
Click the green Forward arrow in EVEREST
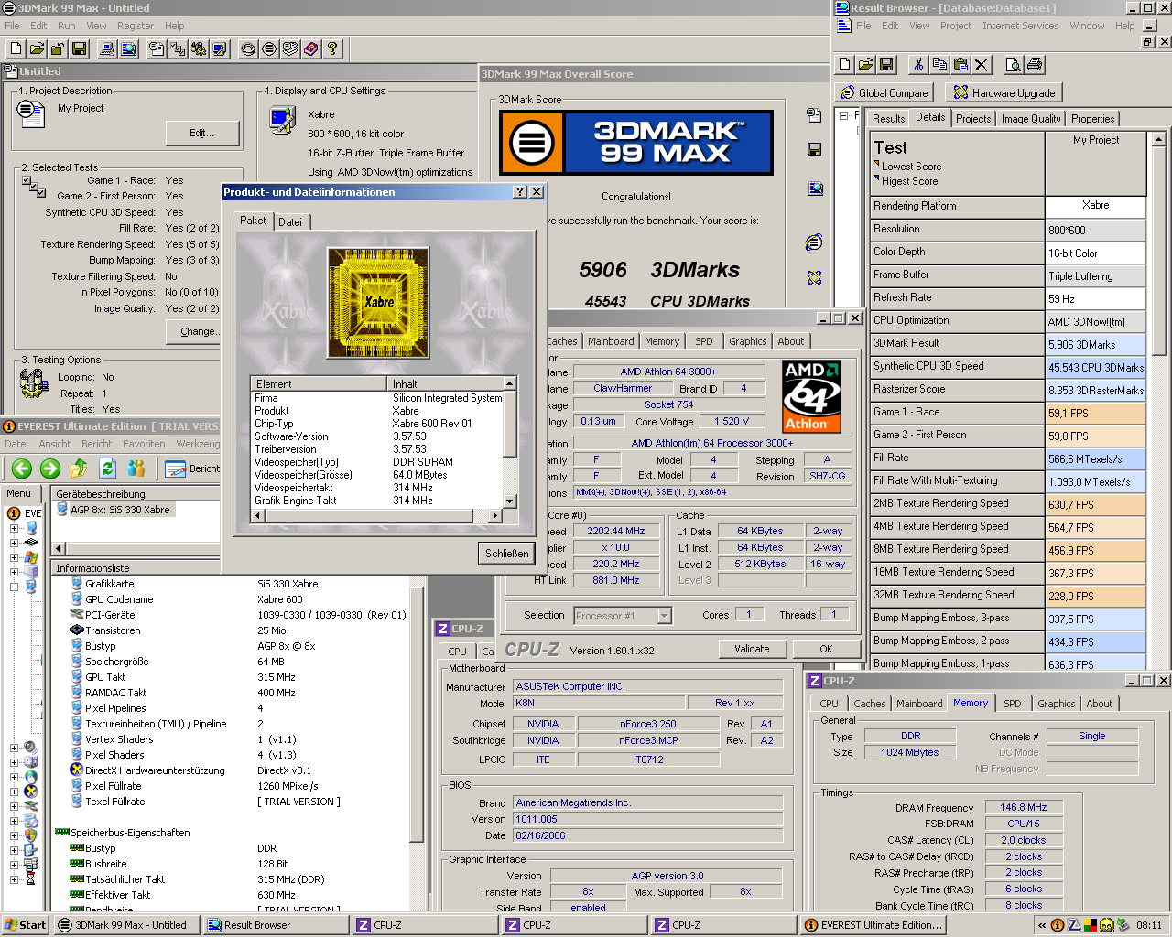pyautogui.click(x=50, y=468)
